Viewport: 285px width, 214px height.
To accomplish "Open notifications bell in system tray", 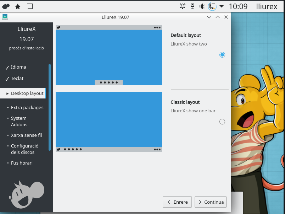I will pos(183,6).
